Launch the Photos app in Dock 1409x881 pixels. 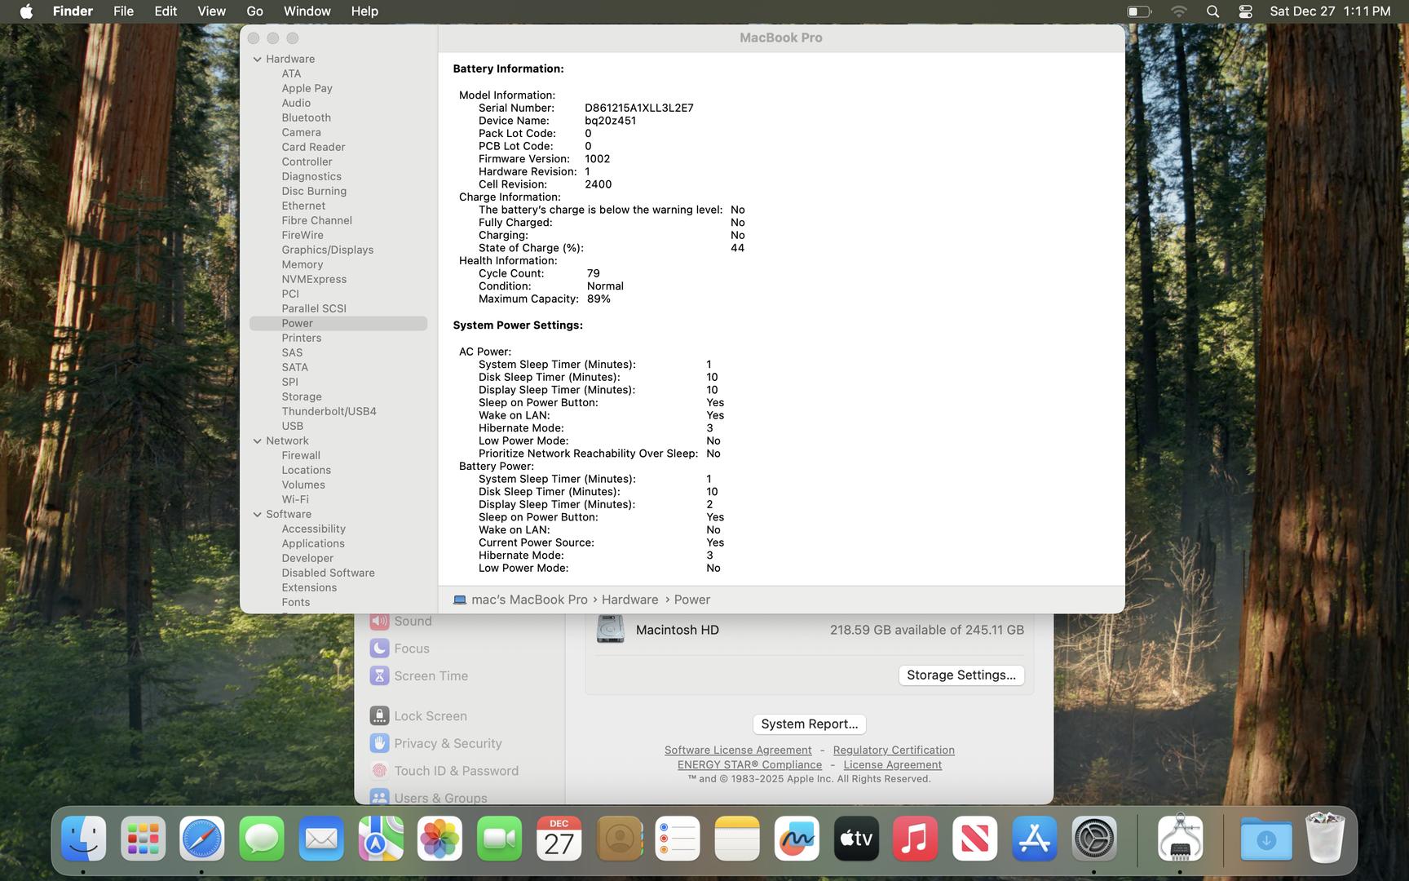point(439,839)
